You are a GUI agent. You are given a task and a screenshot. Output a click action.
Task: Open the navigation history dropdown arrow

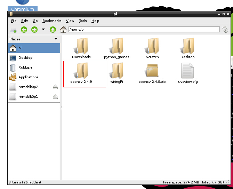(43, 30)
